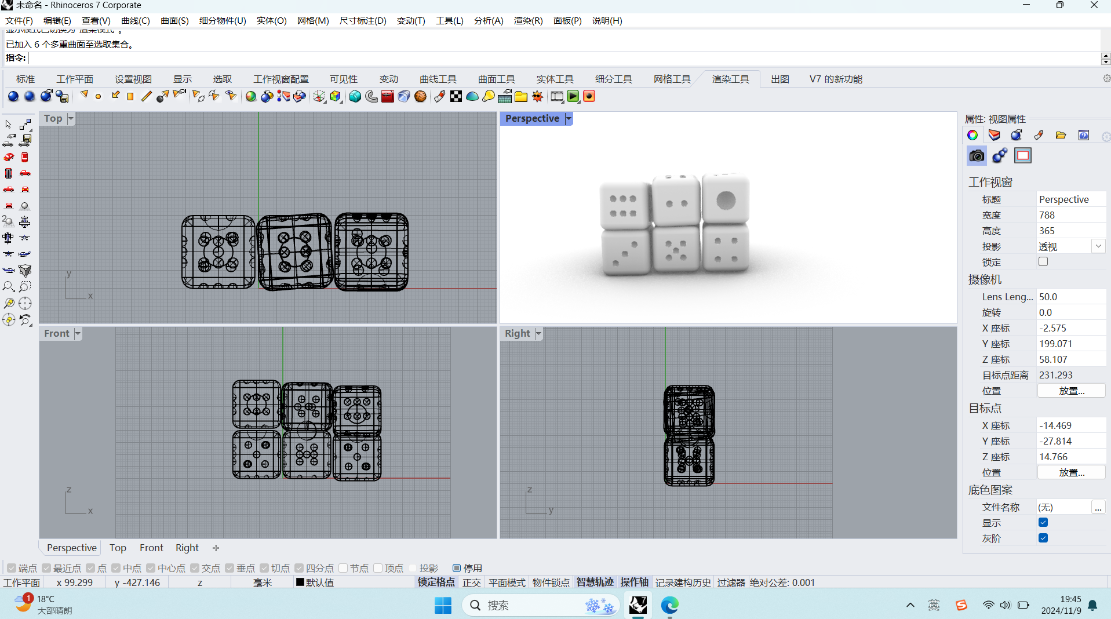Open the 曲面(S) menu
Image resolution: width=1111 pixels, height=619 pixels.
point(174,20)
